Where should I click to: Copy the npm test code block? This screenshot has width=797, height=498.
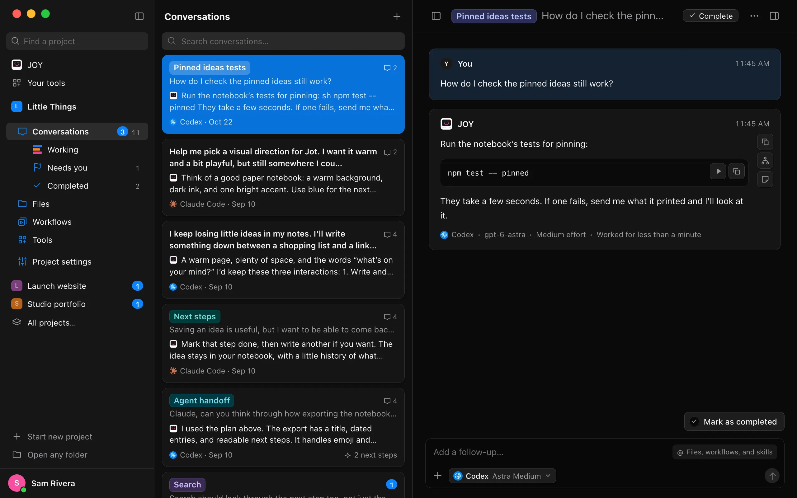(736, 171)
